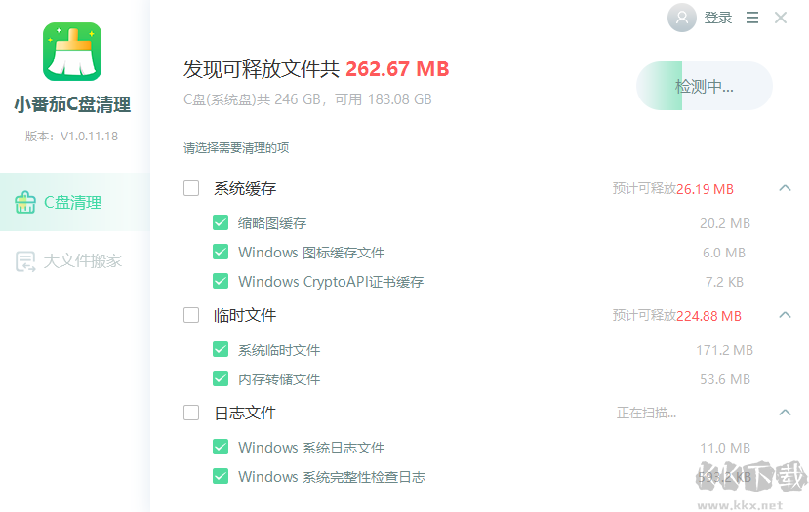Click the user avatar icon
The height and width of the screenshot is (512, 809).
click(x=681, y=18)
